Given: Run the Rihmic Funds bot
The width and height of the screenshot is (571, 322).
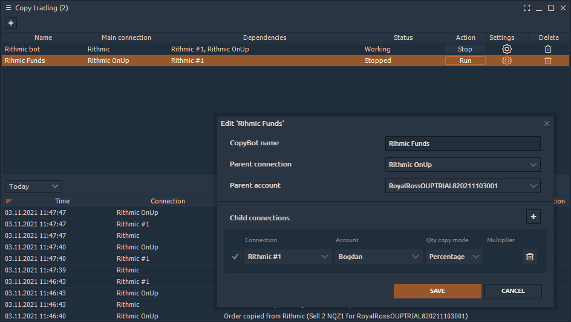Looking at the screenshot, I should 465,61.
